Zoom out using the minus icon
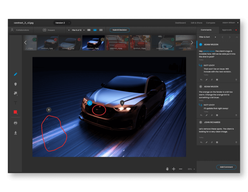Screen dimensions: 248x192 [180, 169]
